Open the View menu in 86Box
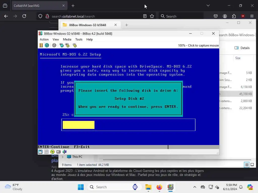 tap(56, 39)
